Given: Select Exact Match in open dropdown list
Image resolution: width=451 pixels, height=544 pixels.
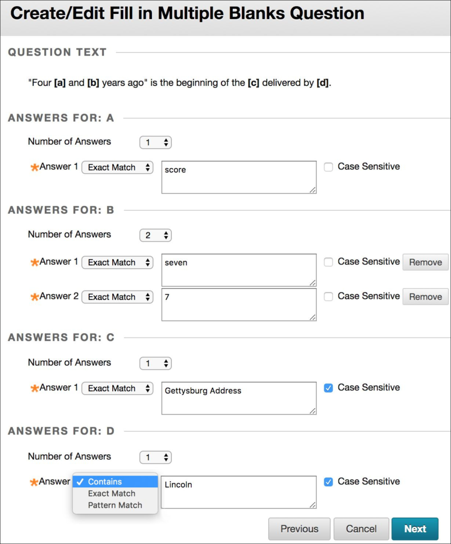Looking at the screenshot, I should [x=112, y=494].
